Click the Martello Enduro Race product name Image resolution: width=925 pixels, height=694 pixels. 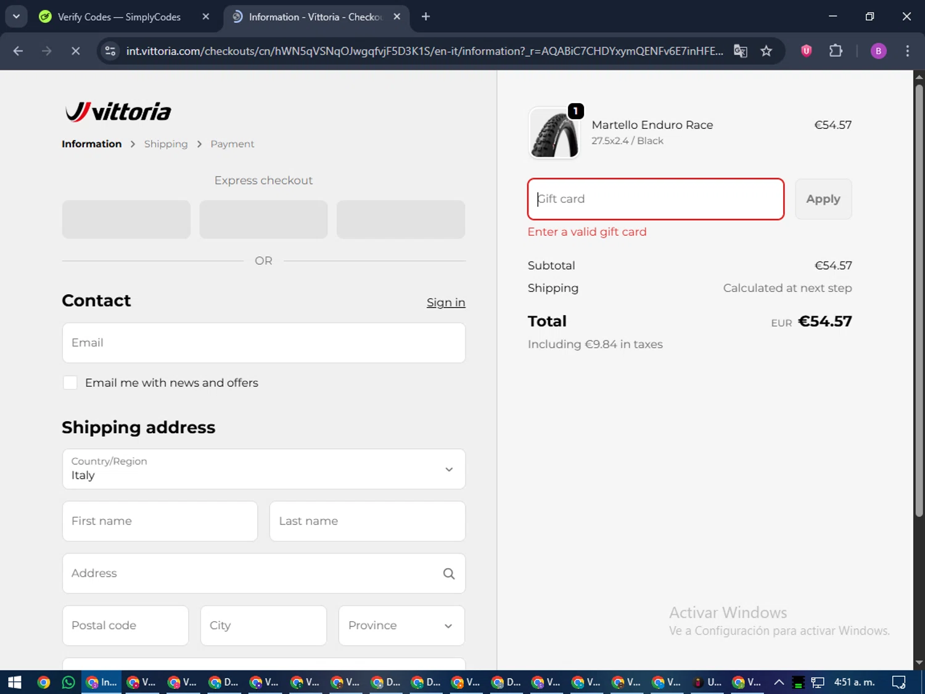coord(652,125)
